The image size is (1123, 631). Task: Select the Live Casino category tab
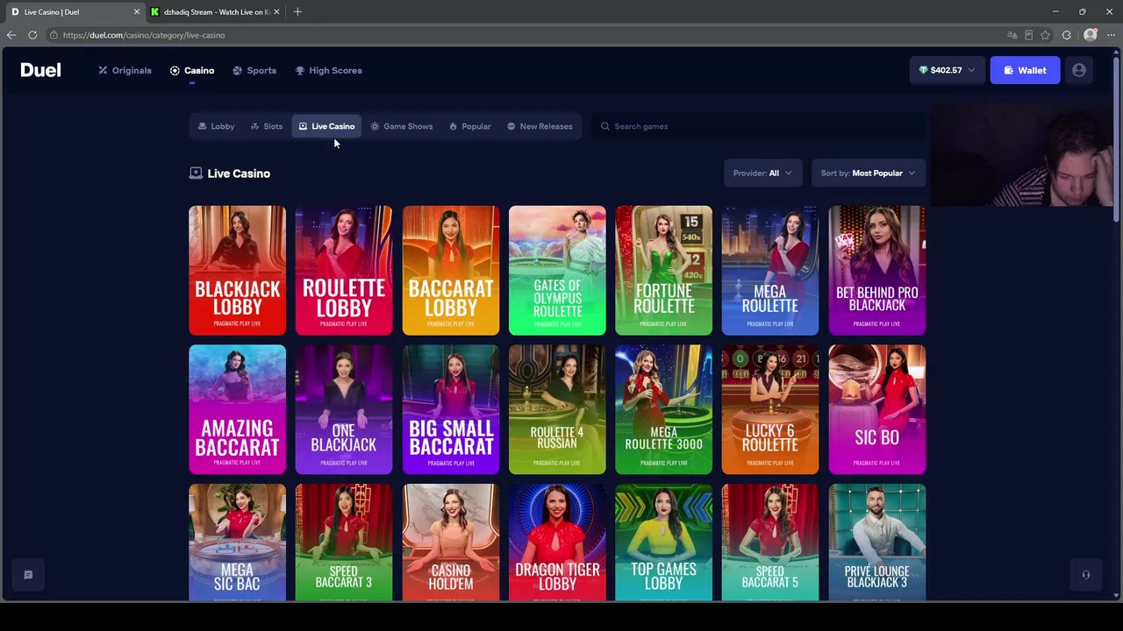pyautogui.click(x=326, y=126)
